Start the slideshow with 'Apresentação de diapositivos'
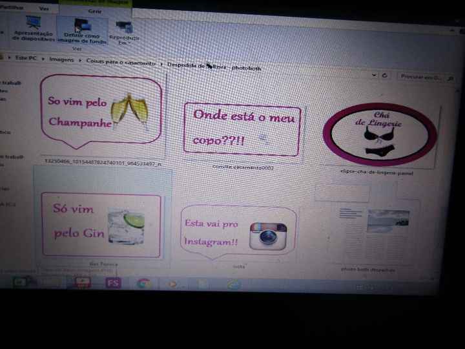The height and width of the screenshot is (349, 465). pyautogui.click(x=34, y=28)
